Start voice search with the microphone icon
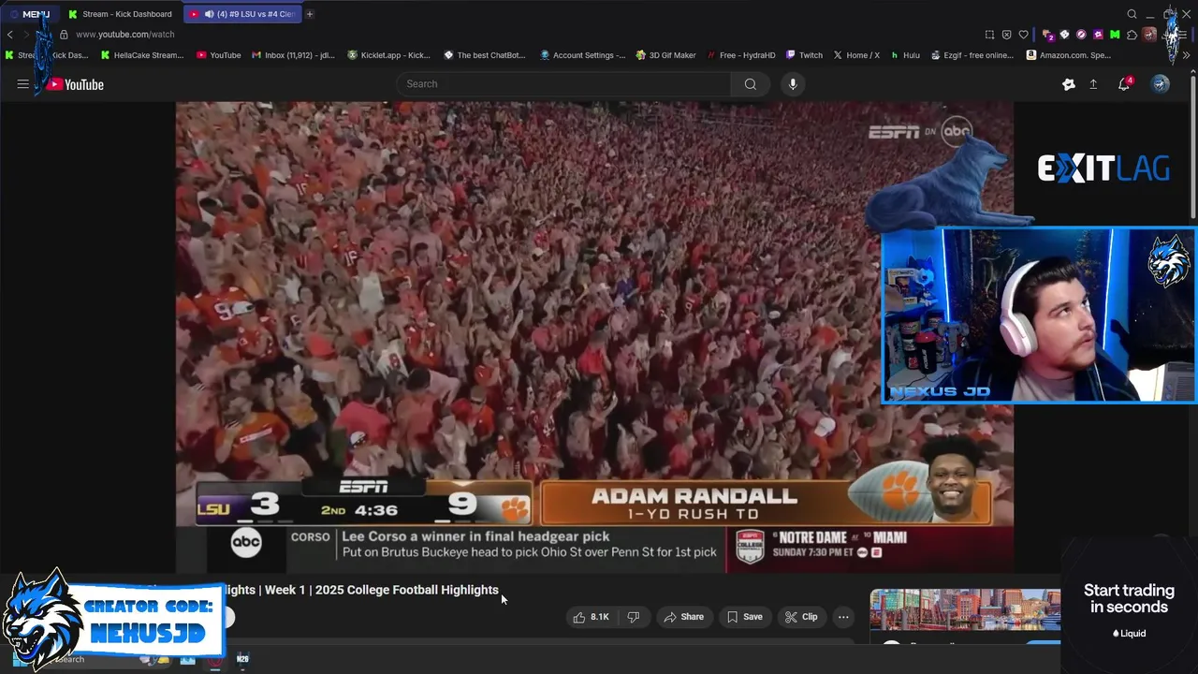This screenshot has width=1198, height=674. (x=793, y=84)
